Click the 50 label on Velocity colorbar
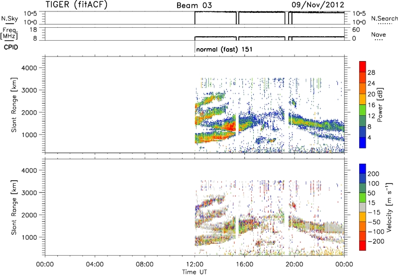The width and height of the screenshot is (398, 275). [371, 193]
